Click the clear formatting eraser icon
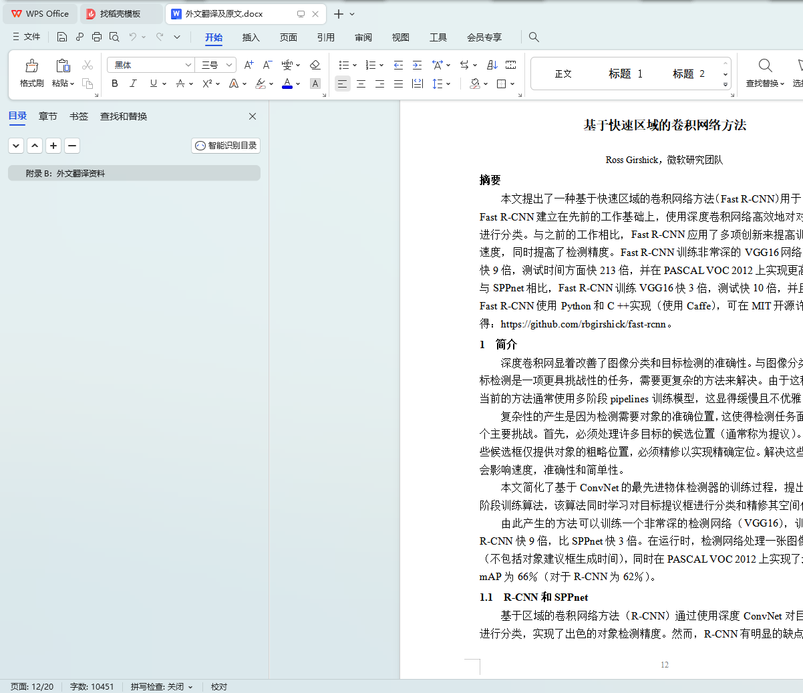803x693 pixels. 315,65
